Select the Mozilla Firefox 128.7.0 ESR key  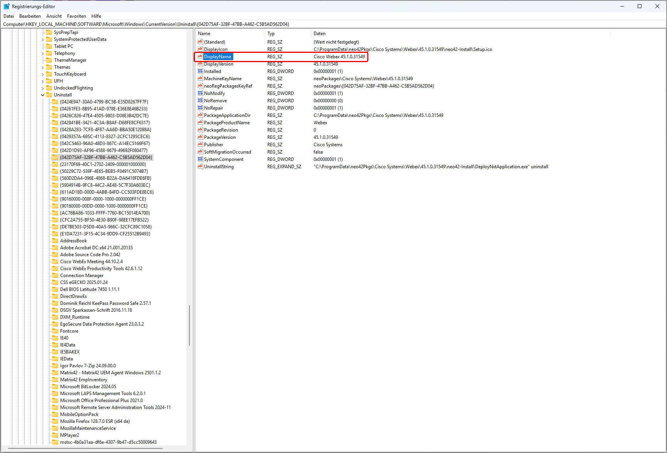pos(95,421)
